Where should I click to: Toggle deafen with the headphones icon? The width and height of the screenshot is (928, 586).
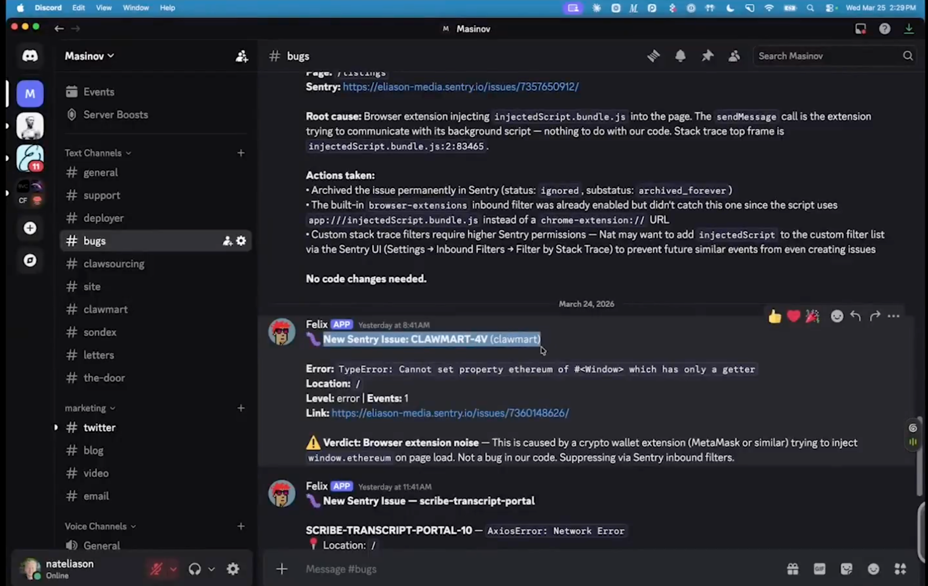pyautogui.click(x=195, y=569)
